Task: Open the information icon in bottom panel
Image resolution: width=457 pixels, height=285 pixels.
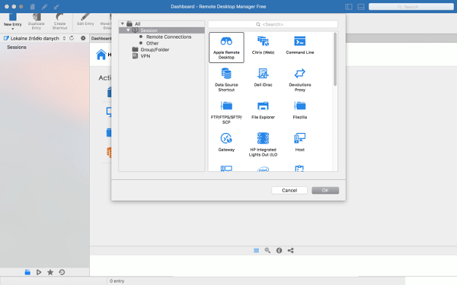Action: 279,250
